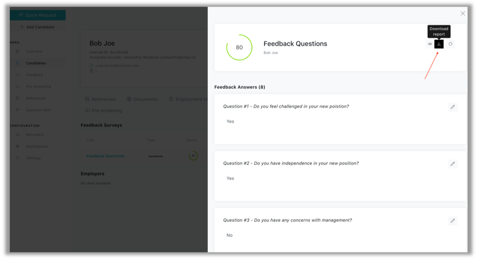
Task: Click the eye preview icon
Action: coord(430,44)
